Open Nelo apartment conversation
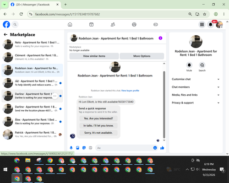The height and width of the screenshot is (183, 229). [x=32, y=44]
